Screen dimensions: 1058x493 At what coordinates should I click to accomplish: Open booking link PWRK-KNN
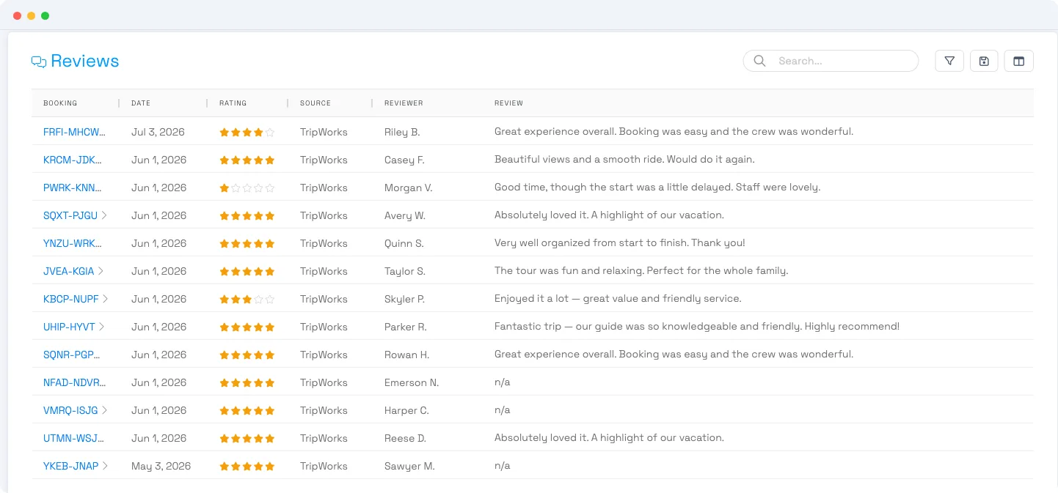coord(73,188)
